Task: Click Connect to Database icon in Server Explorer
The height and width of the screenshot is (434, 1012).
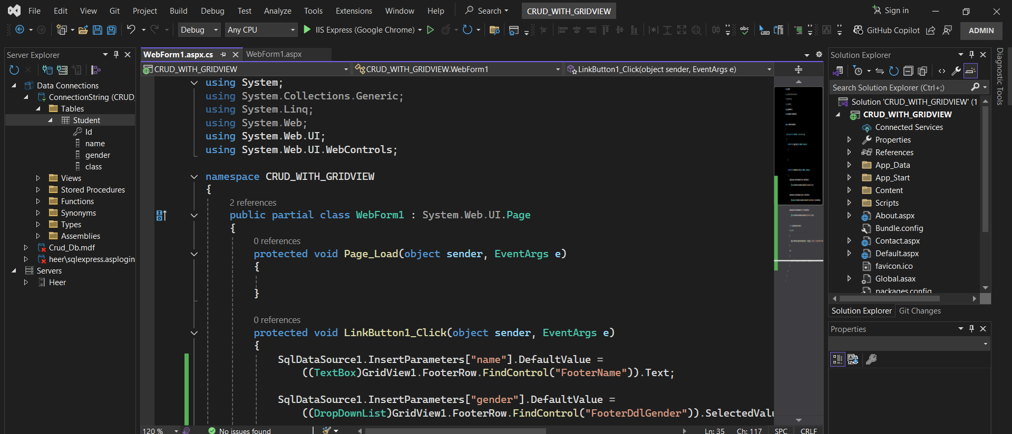Action: [47, 70]
